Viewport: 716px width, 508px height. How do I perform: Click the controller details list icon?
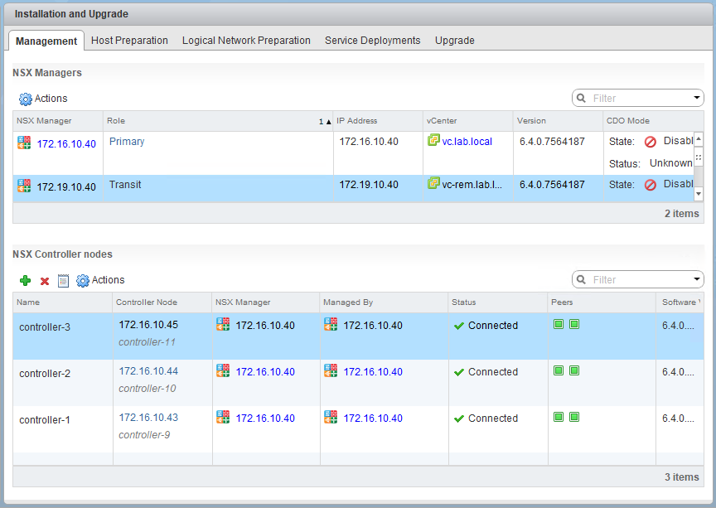click(x=64, y=281)
